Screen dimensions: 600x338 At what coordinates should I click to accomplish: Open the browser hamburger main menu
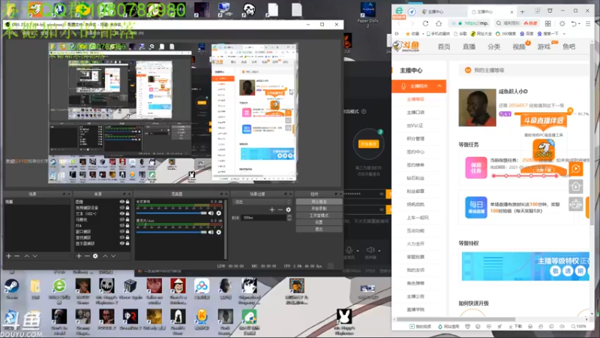tap(588, 23)
